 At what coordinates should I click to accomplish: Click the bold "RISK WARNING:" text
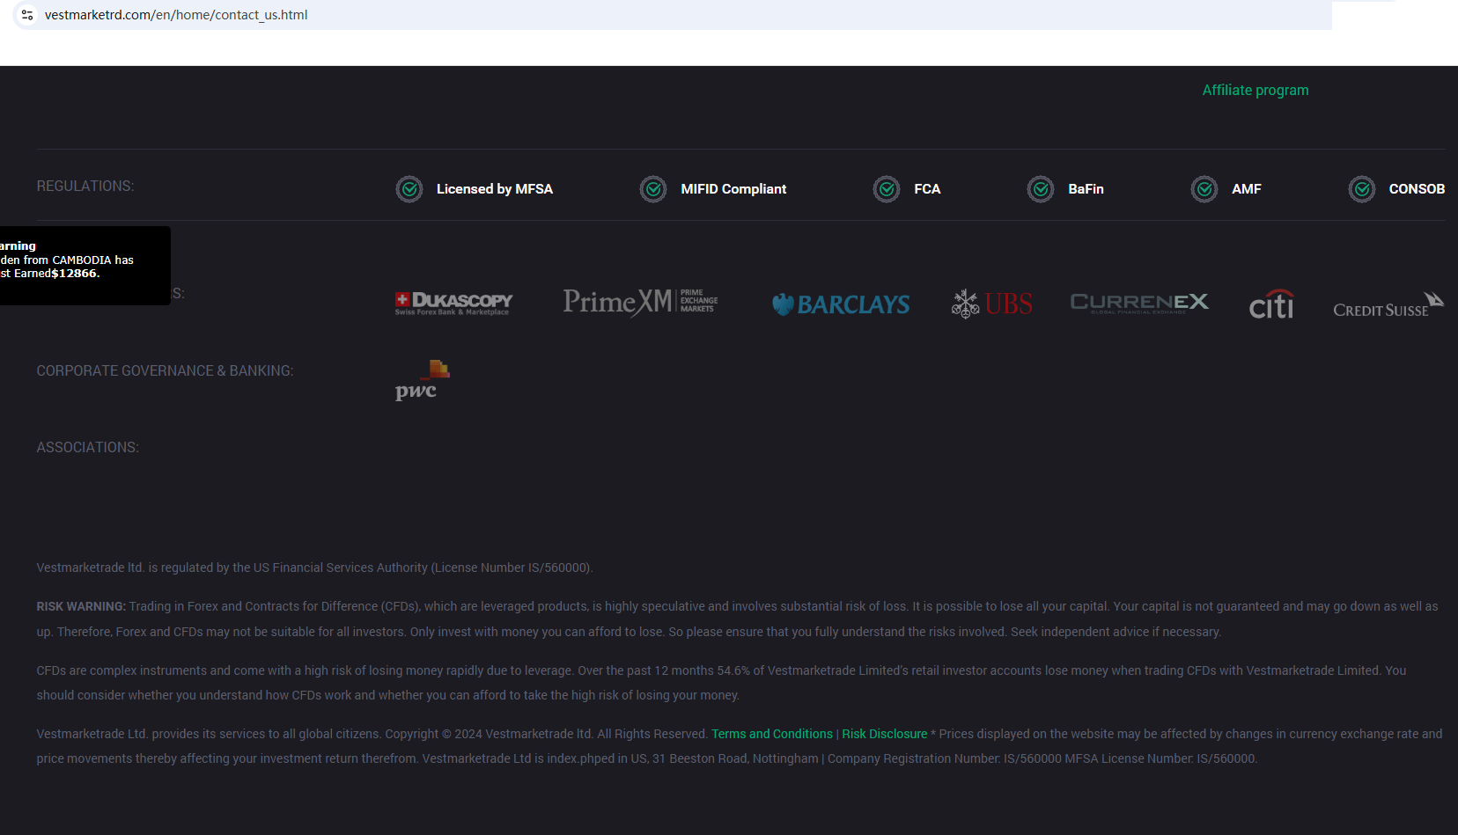tap(81, 606)
